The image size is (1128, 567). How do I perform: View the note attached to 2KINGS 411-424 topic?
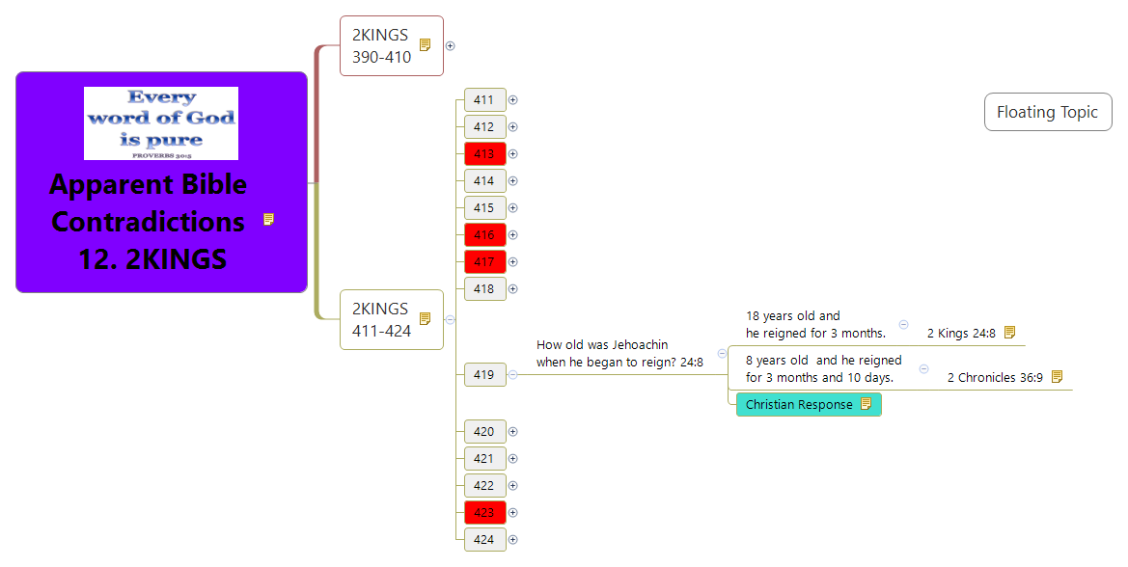pyautogui.click(x=424, y=317)
